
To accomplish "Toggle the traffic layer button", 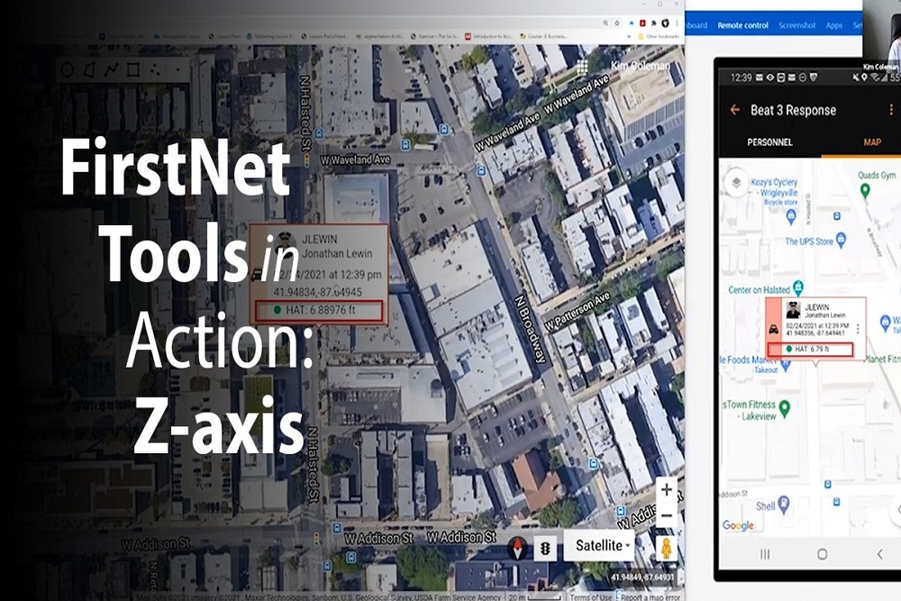I will tap(545, 548).
